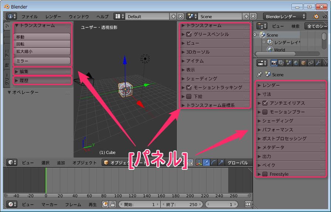Click the 拡大縮小 button

tap(42, 51)
